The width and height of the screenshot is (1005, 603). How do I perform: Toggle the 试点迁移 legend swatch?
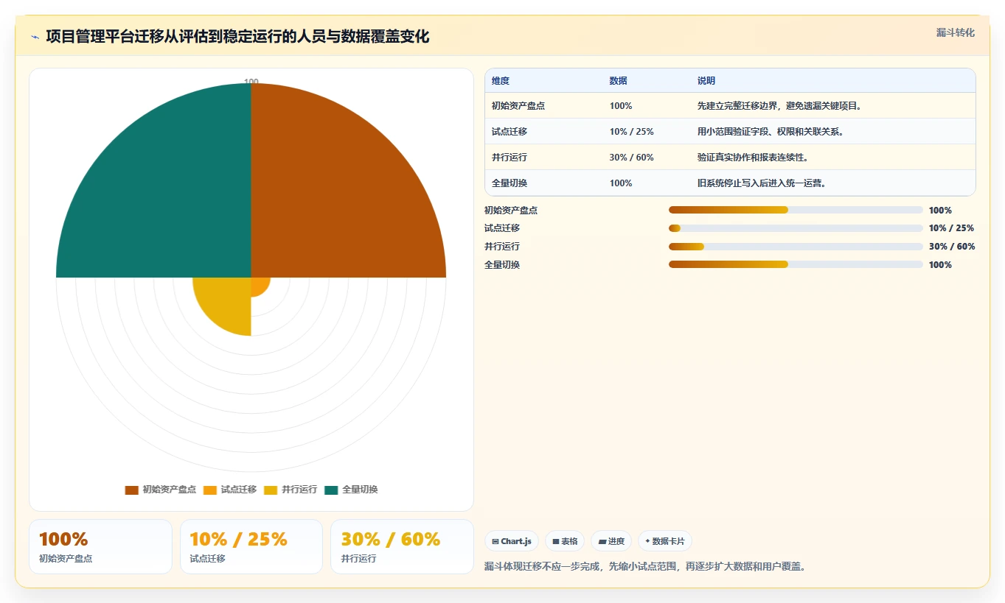point(210,490)
